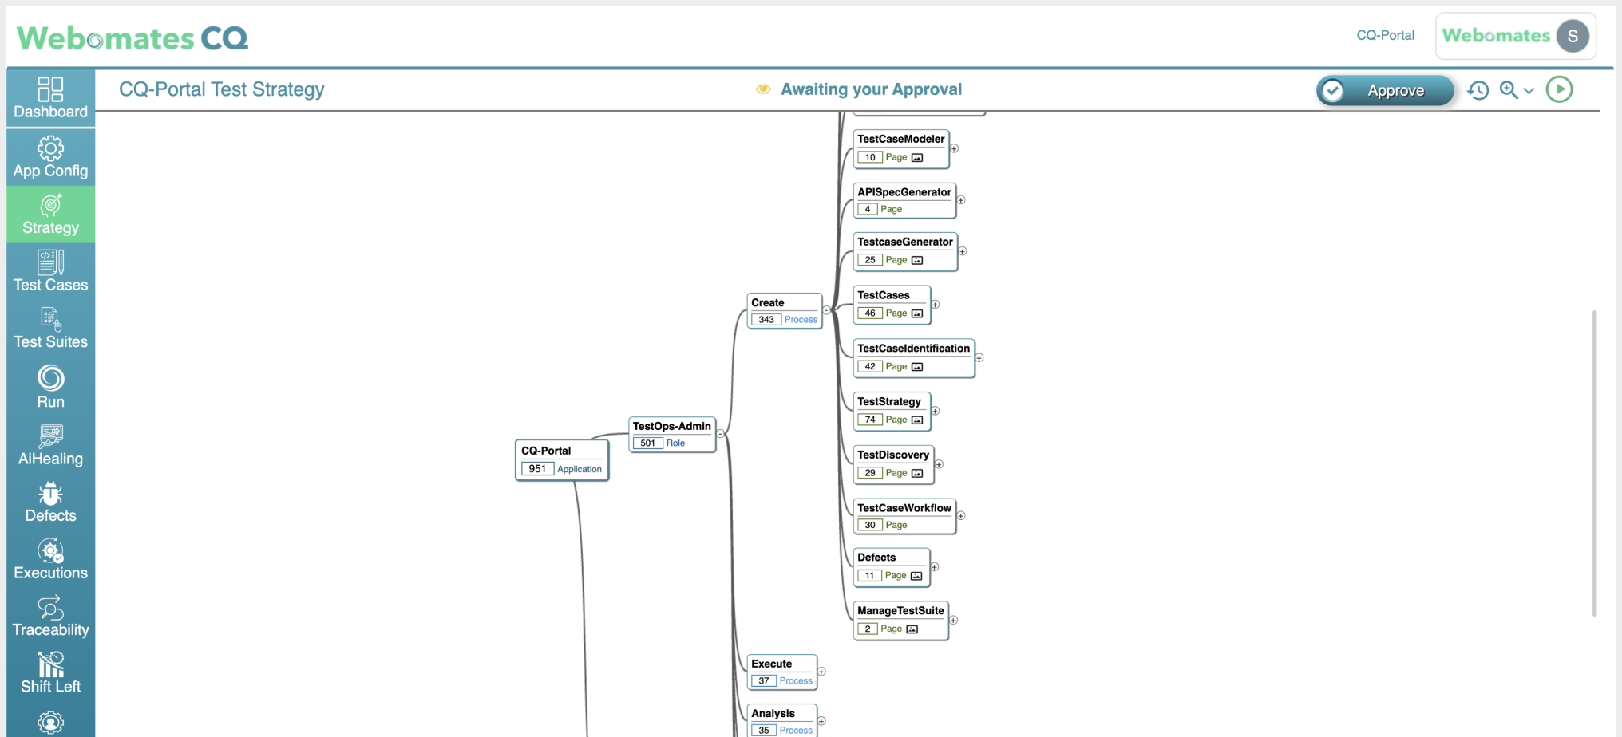Expand the TestCaseModeler node
Image resolution: width=1622 pixels, height=737 pixels.
pos(954,148)
